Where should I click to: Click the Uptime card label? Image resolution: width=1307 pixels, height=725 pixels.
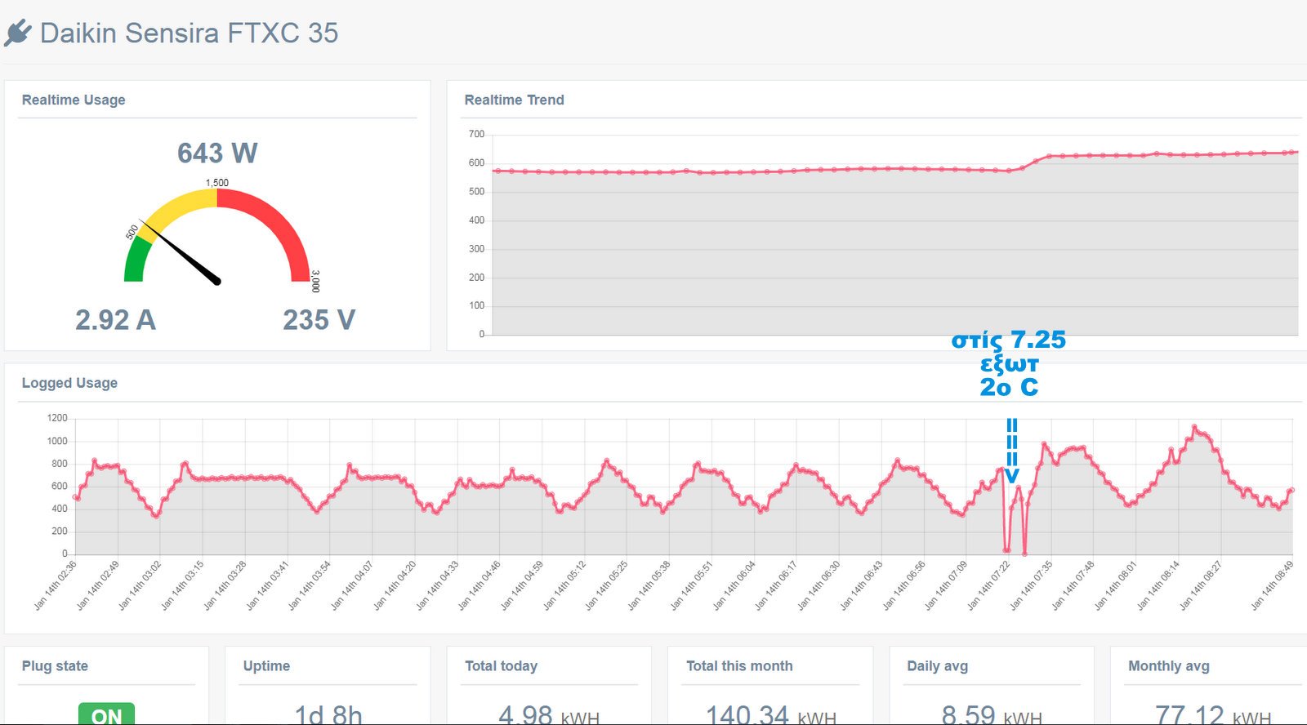click(x=266, y=666)
